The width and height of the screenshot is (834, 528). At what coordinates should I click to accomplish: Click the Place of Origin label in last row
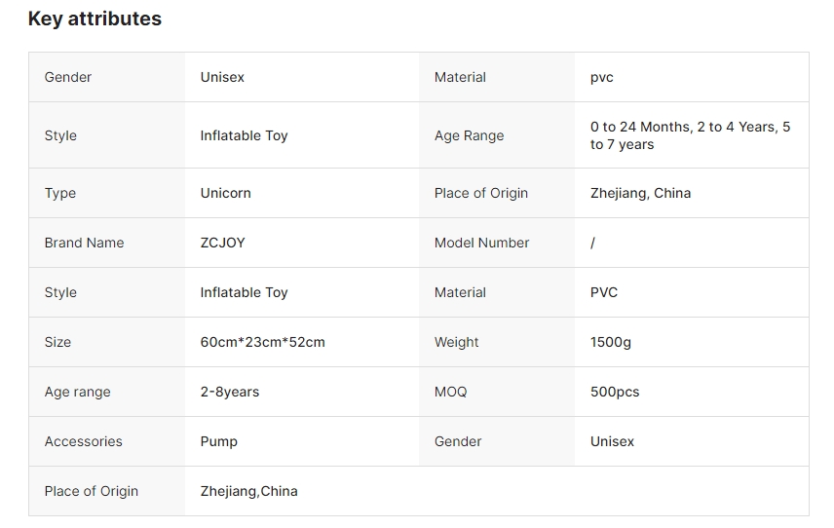[x=91, y=491]
